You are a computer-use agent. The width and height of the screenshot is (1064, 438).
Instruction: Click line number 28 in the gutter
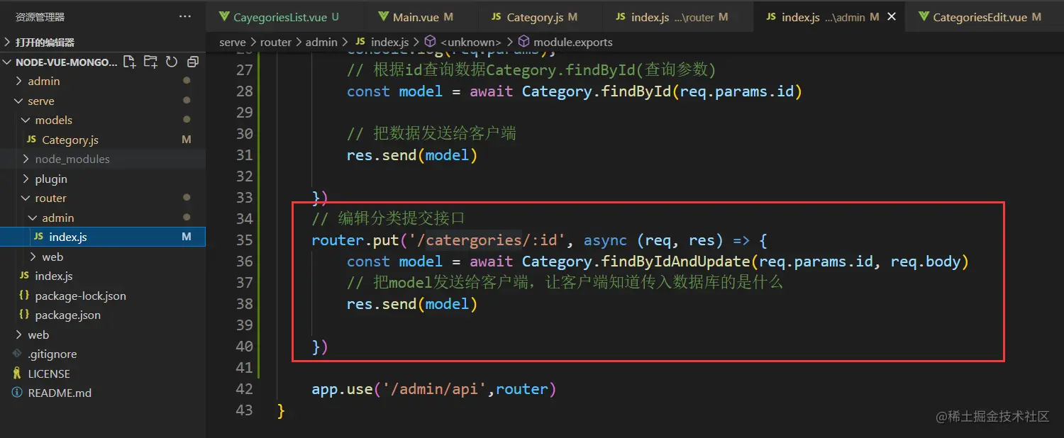[244, 91]
